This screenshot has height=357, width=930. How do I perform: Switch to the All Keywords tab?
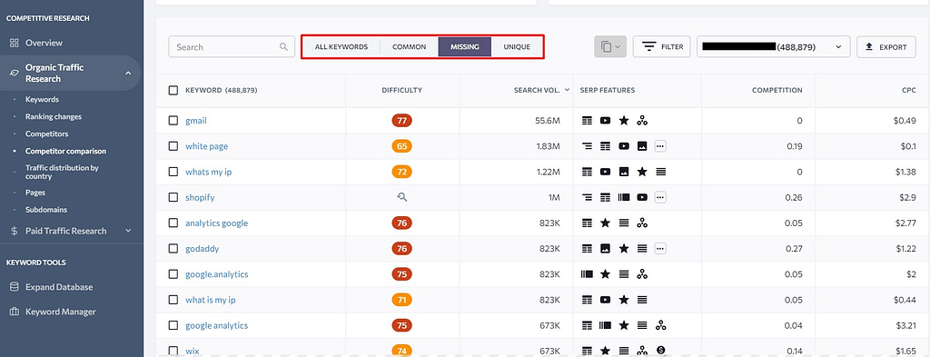coord(341,47)
